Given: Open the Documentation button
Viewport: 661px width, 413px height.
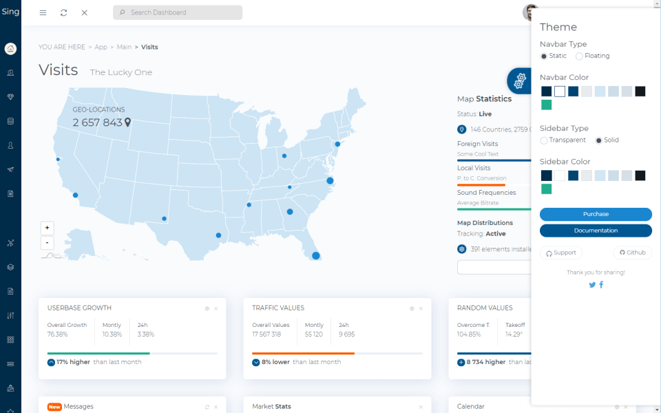Looking at the screenshot, I should coord(596,231).
